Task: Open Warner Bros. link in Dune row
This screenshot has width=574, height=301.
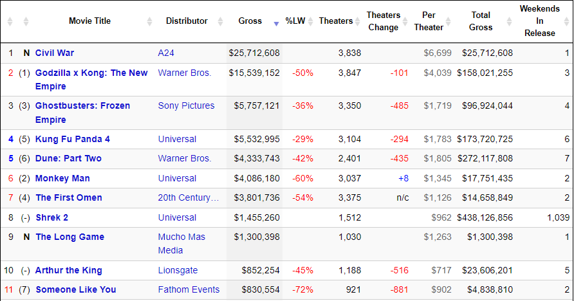Action: tap(185, 159)
